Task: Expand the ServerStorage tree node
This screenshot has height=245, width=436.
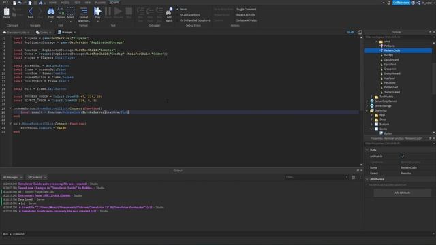Action: click(x=367, y=106)
